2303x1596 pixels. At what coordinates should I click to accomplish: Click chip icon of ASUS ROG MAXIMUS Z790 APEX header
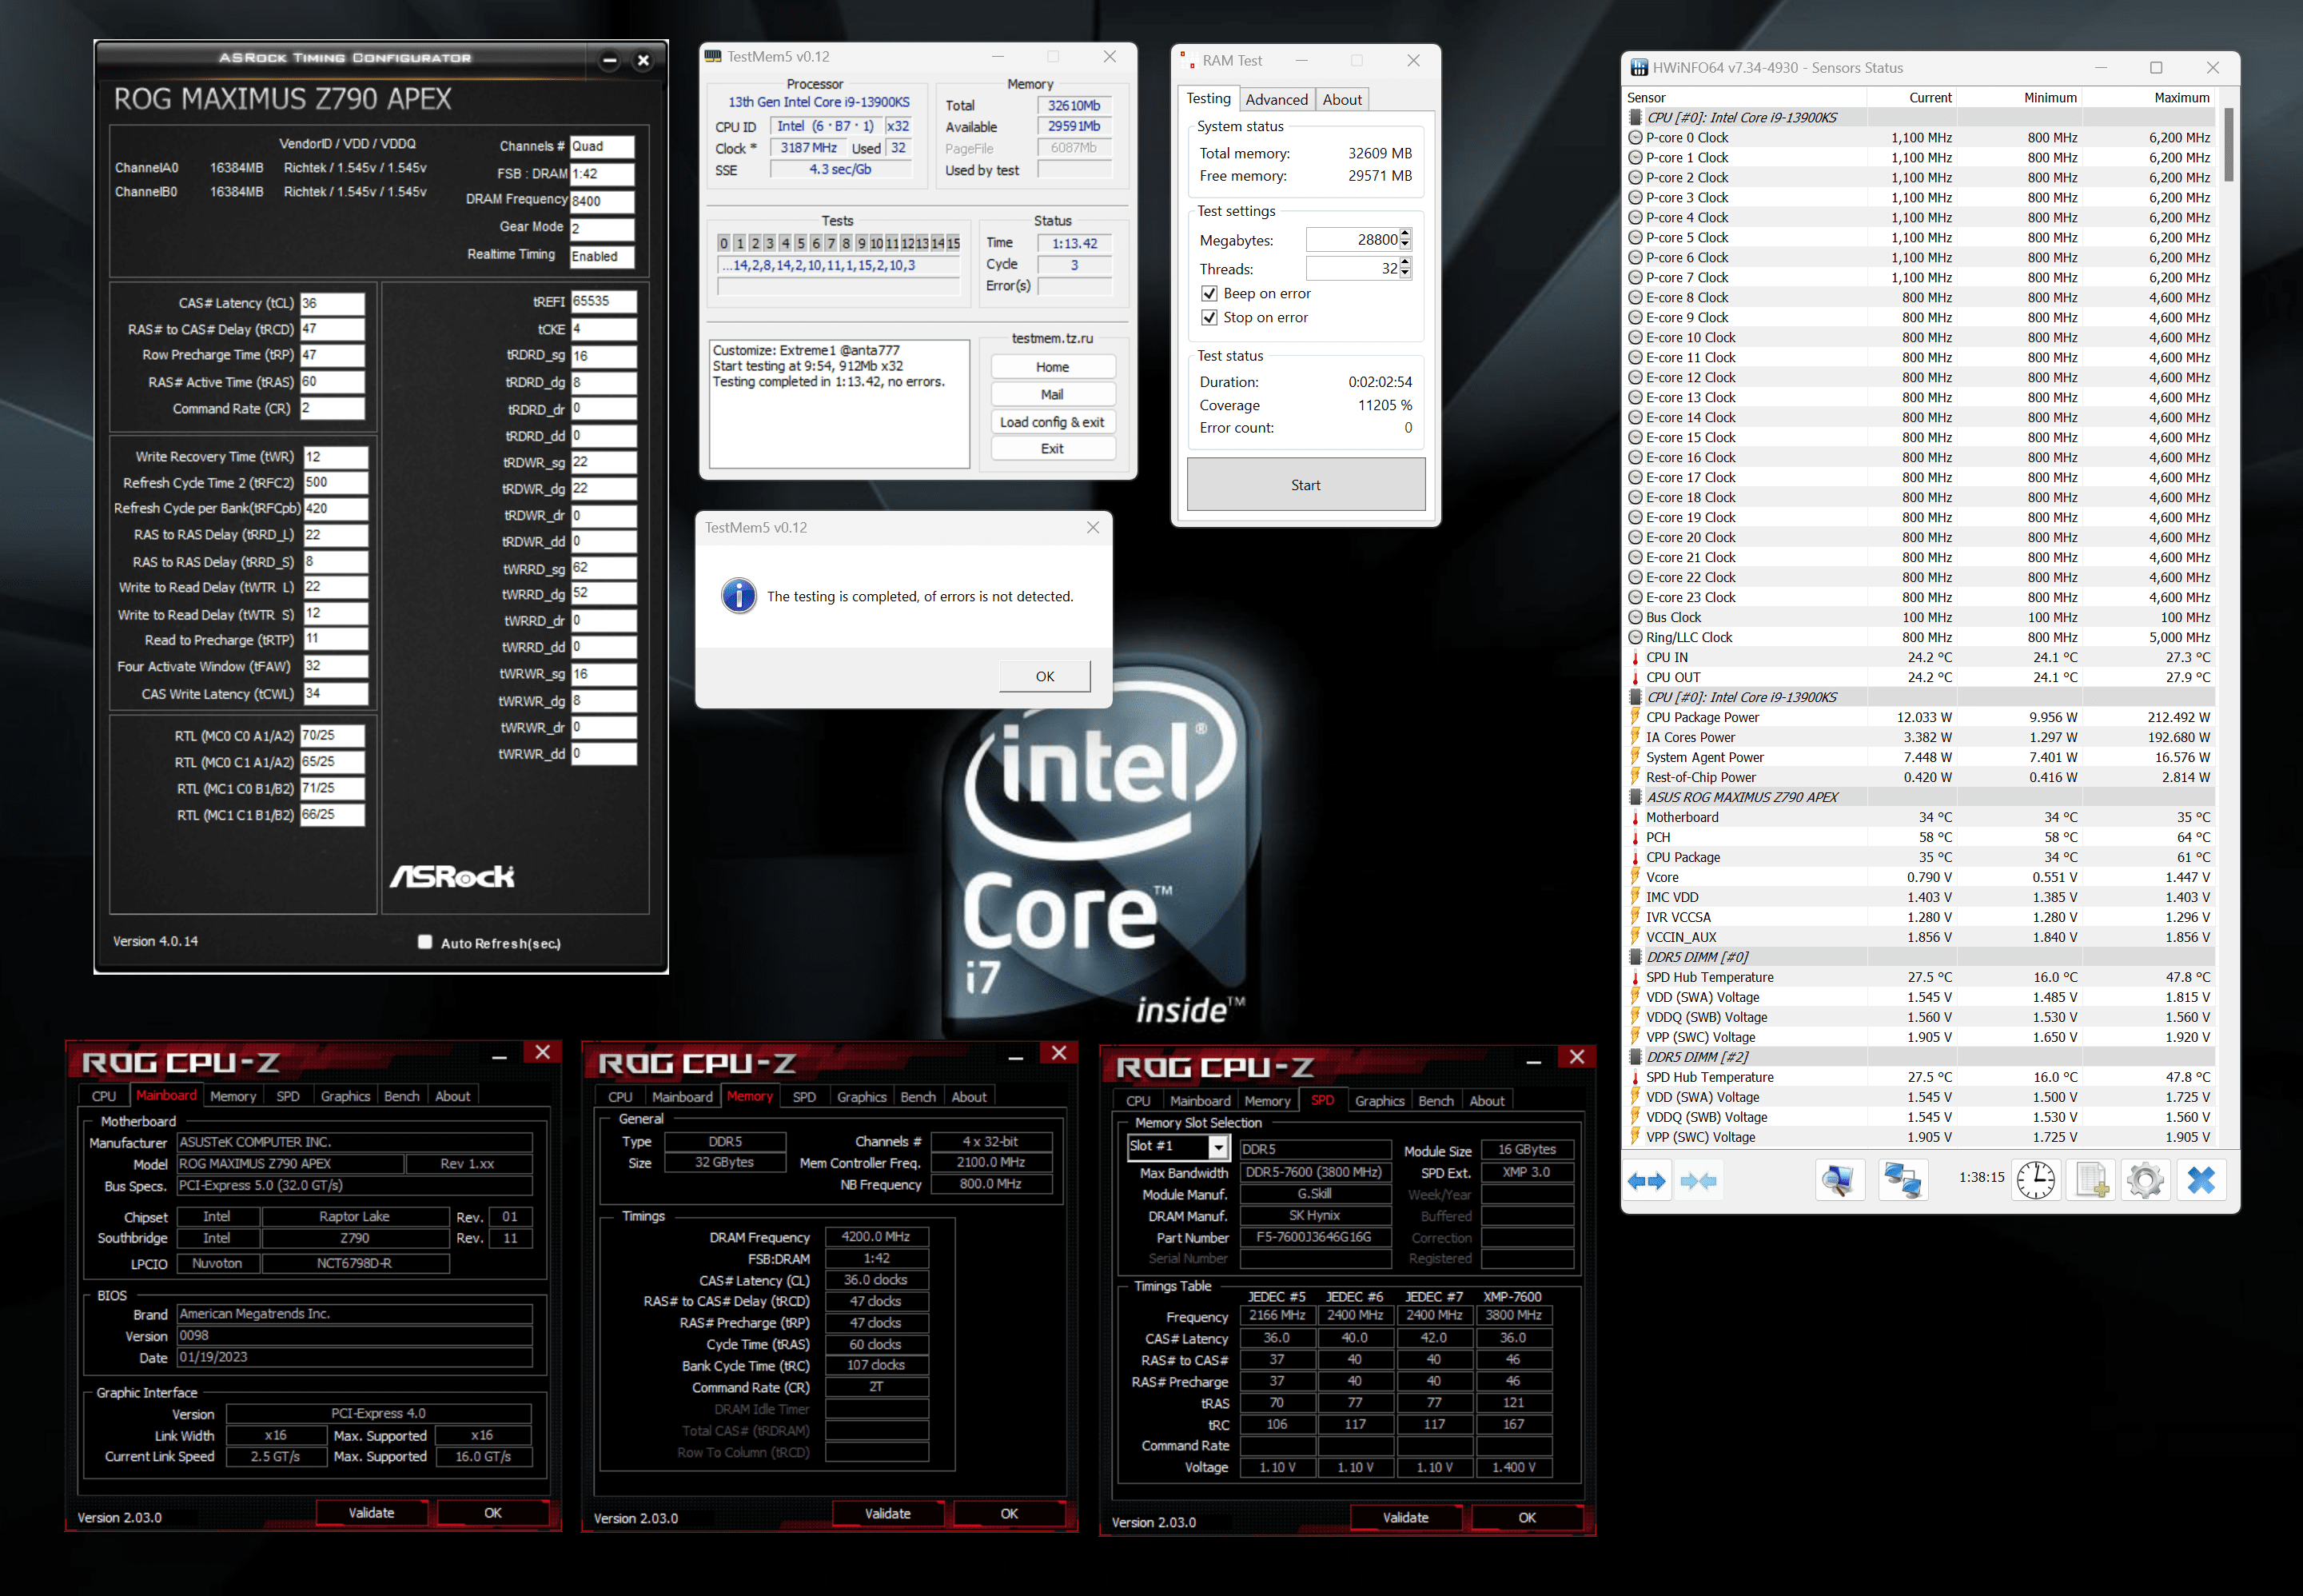coord(1636,797)
